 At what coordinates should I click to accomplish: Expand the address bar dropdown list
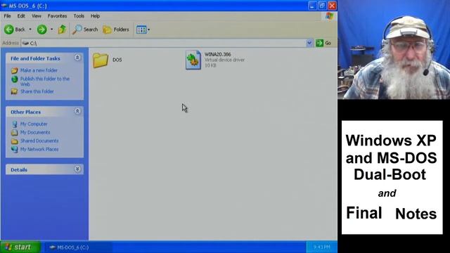[309, 43]
